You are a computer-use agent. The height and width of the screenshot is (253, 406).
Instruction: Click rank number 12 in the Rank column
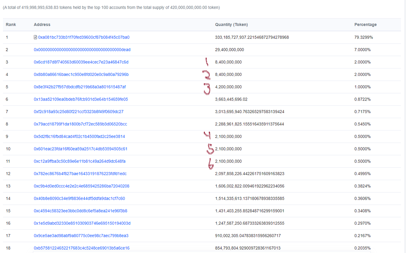(8, 173)
